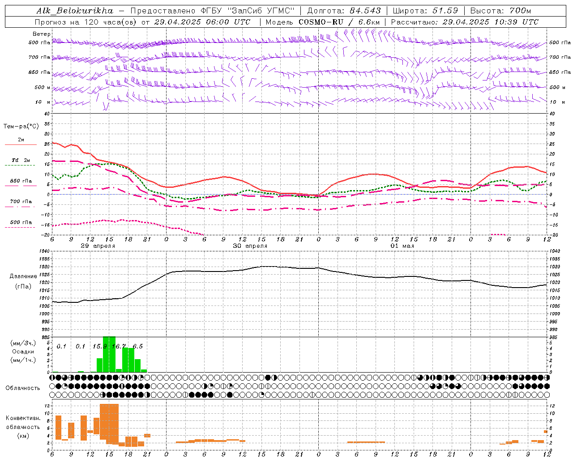Image resolution: width=573 pixels, height=458 pixels.
Task: Click the Широта: 51.59 value
Action: click(425, 11)
